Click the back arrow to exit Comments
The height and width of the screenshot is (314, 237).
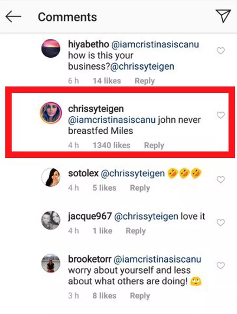click(x=13, y=16)
